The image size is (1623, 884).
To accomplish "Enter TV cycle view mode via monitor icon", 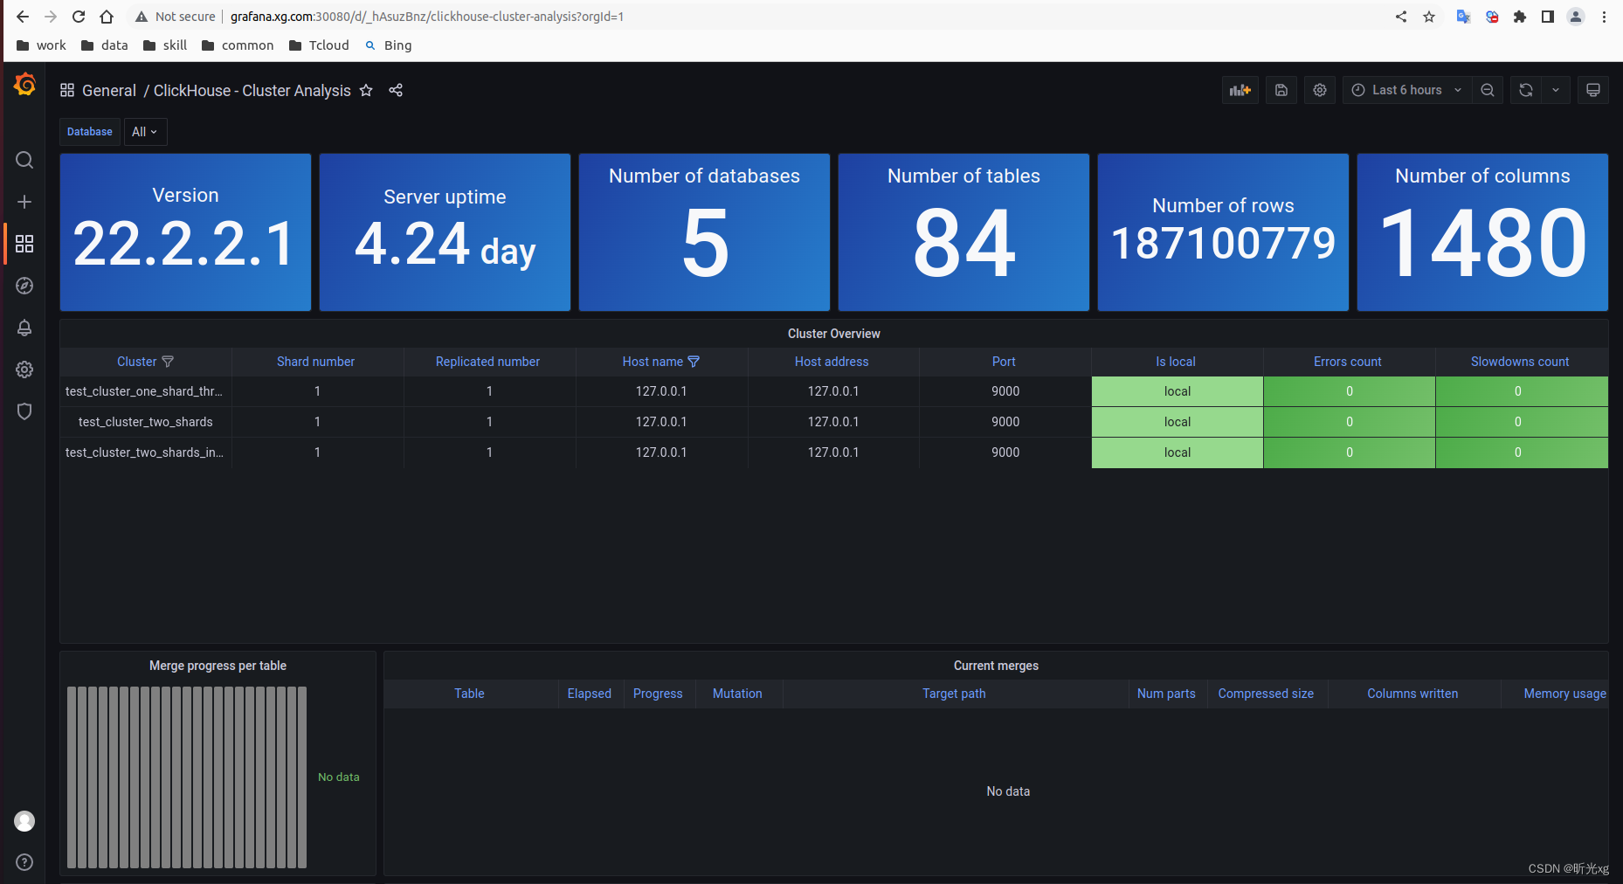I will (1592, 89).
